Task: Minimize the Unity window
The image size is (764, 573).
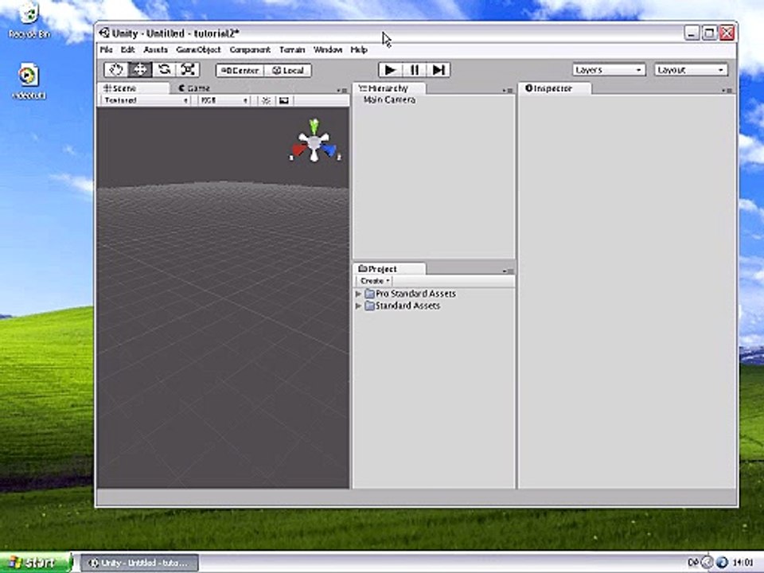Action: [692, 33]
